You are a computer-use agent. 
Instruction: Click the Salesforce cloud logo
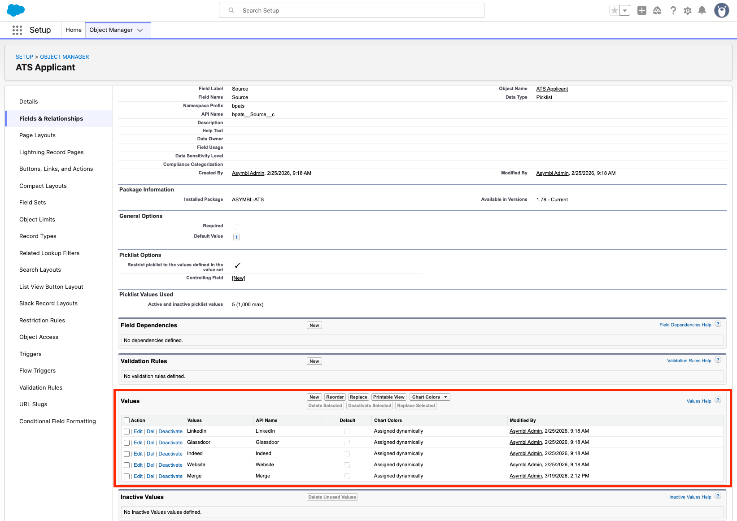[16, 10]
